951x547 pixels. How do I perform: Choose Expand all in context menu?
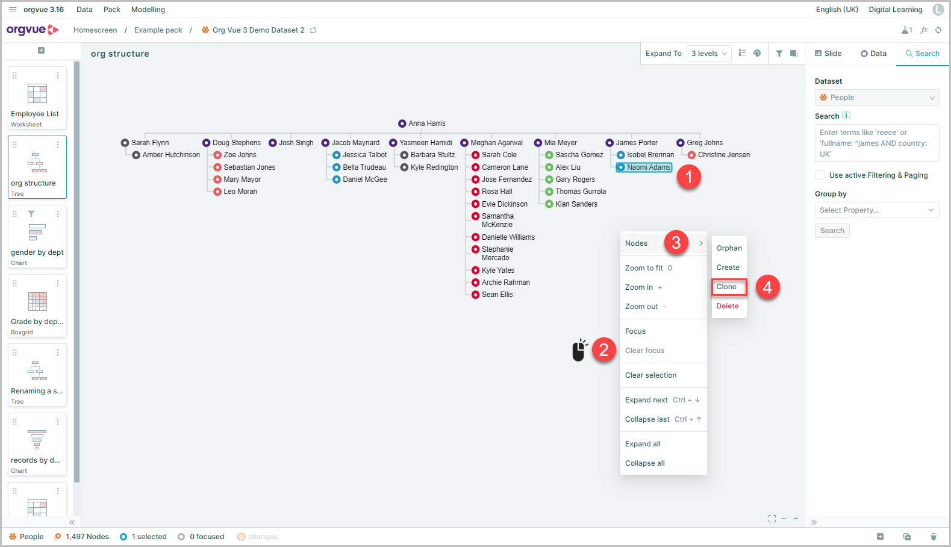pyautogui.click(x=643, y=444)
